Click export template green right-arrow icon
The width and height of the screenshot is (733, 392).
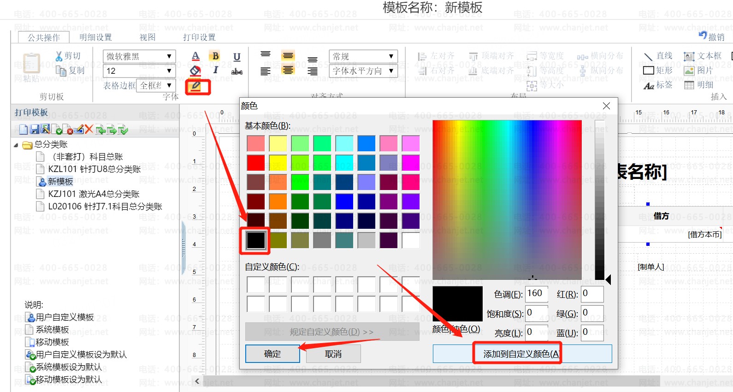pyautogui.click(x=112, y=130)
